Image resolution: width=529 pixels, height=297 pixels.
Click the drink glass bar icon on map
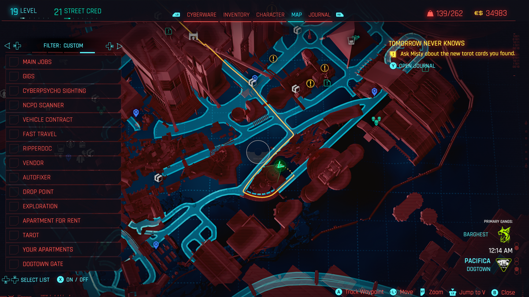[x=351, y=40]
